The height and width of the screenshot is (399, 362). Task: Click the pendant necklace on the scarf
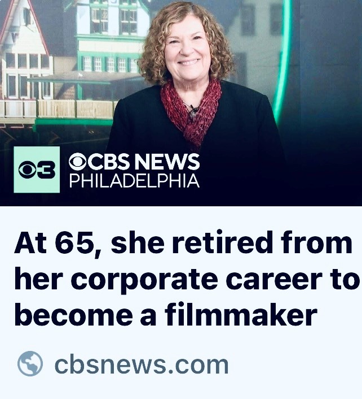pos(194,112)
